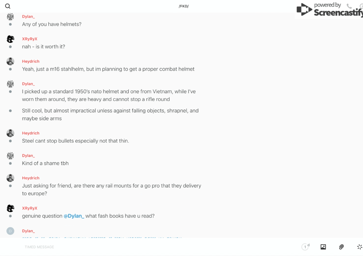The width and height of the screenshot is (363, 256).
Task: Click the @Dylan_ mention link
Action: [x=74, y=216]
